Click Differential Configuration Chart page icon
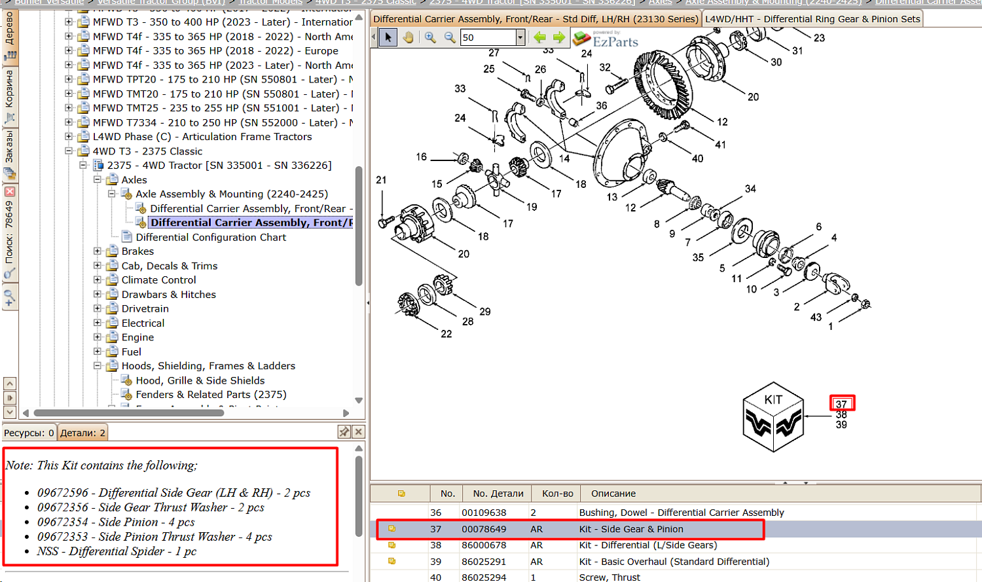 point(127,237)
